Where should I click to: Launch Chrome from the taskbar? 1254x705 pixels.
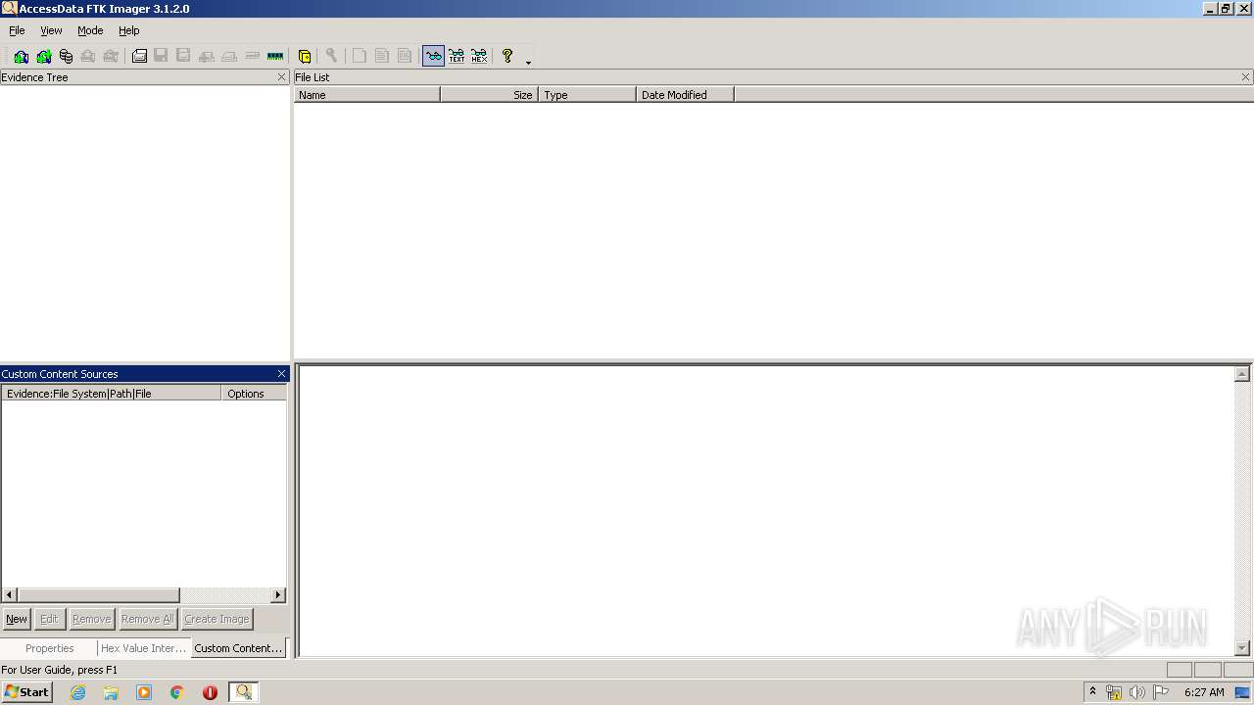[x=177, y=692]
